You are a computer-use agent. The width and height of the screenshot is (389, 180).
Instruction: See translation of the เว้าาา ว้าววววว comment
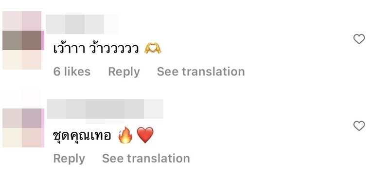point(201,72)
